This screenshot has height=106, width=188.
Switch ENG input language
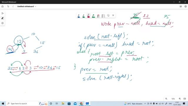click(x=170, y=103)
